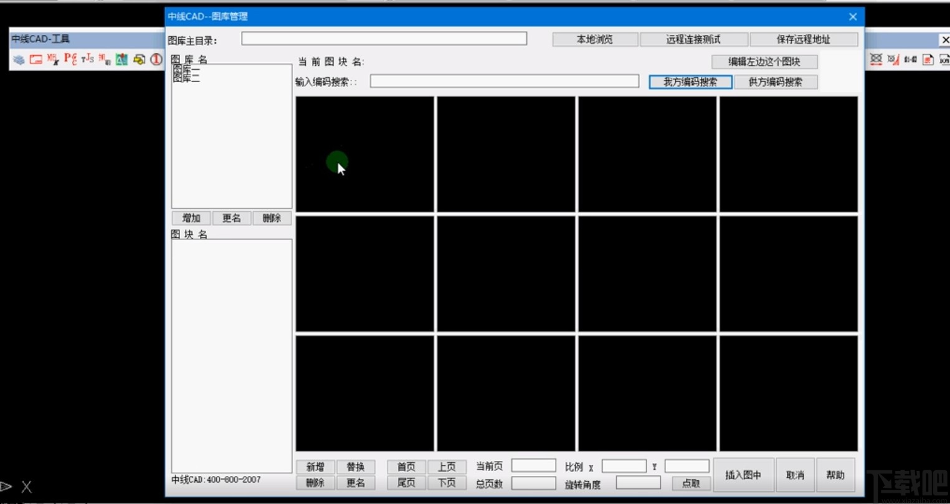Open the green map symbol tool icon
The image size is (950, 504).
[122, 59]
